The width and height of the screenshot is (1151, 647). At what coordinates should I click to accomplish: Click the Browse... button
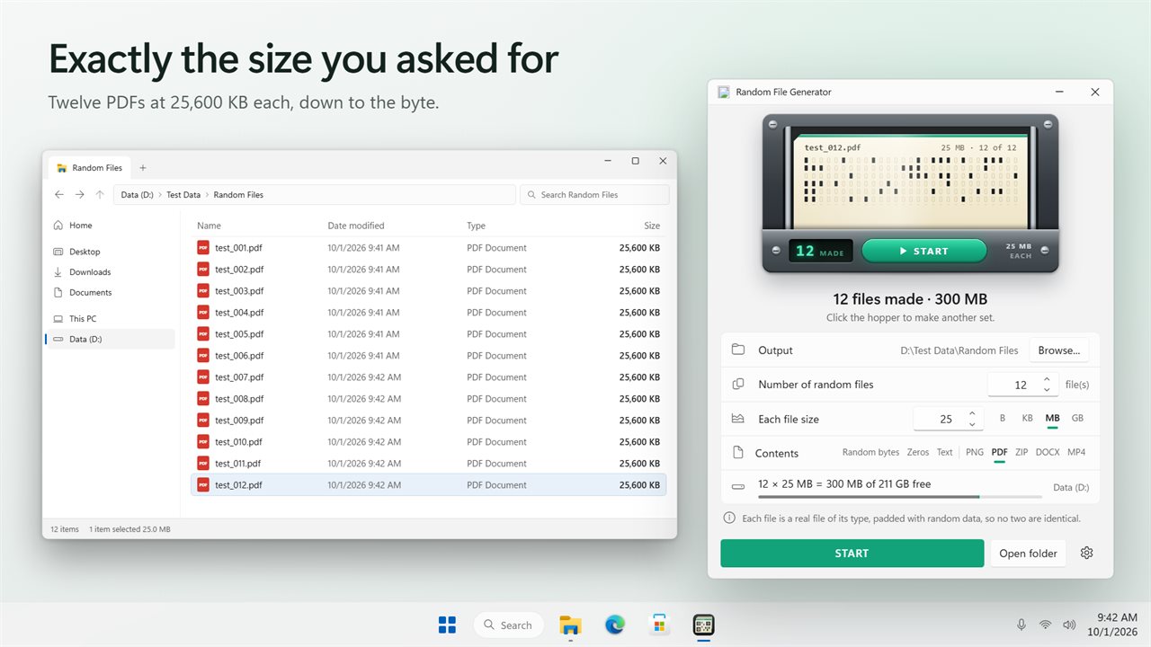tap(1059, 350)
